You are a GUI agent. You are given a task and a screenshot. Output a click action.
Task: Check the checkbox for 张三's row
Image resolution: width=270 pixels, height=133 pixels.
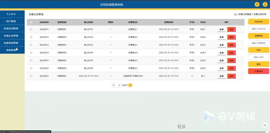pos(31,76)
